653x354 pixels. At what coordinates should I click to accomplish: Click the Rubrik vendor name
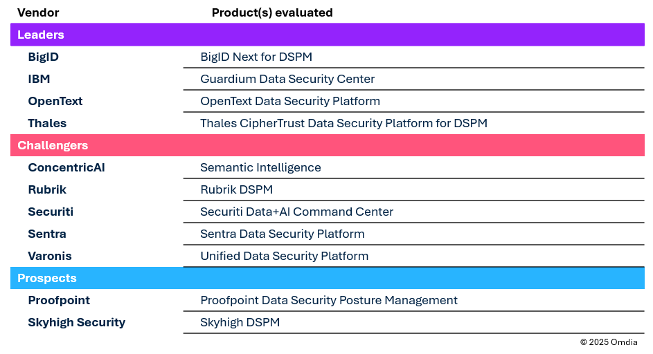click(x=47, y=189)
